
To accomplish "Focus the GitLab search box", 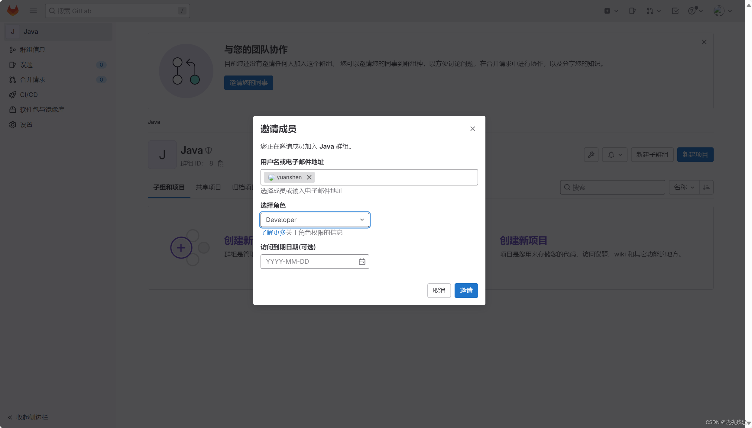I will point(117,11).
